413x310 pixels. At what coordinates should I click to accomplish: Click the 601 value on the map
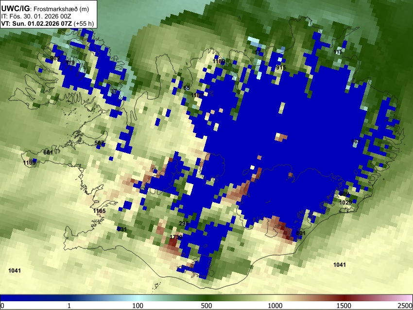[301, 233]
